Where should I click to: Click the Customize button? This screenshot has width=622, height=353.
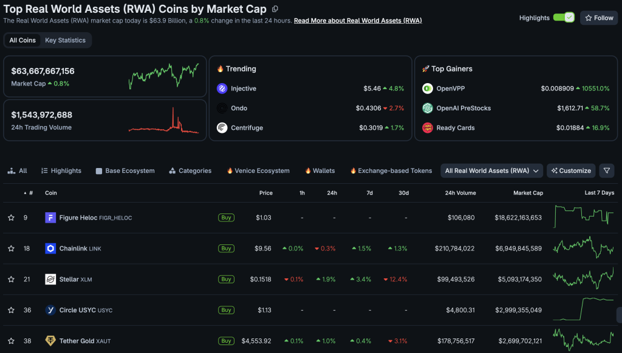coord(571,171)
